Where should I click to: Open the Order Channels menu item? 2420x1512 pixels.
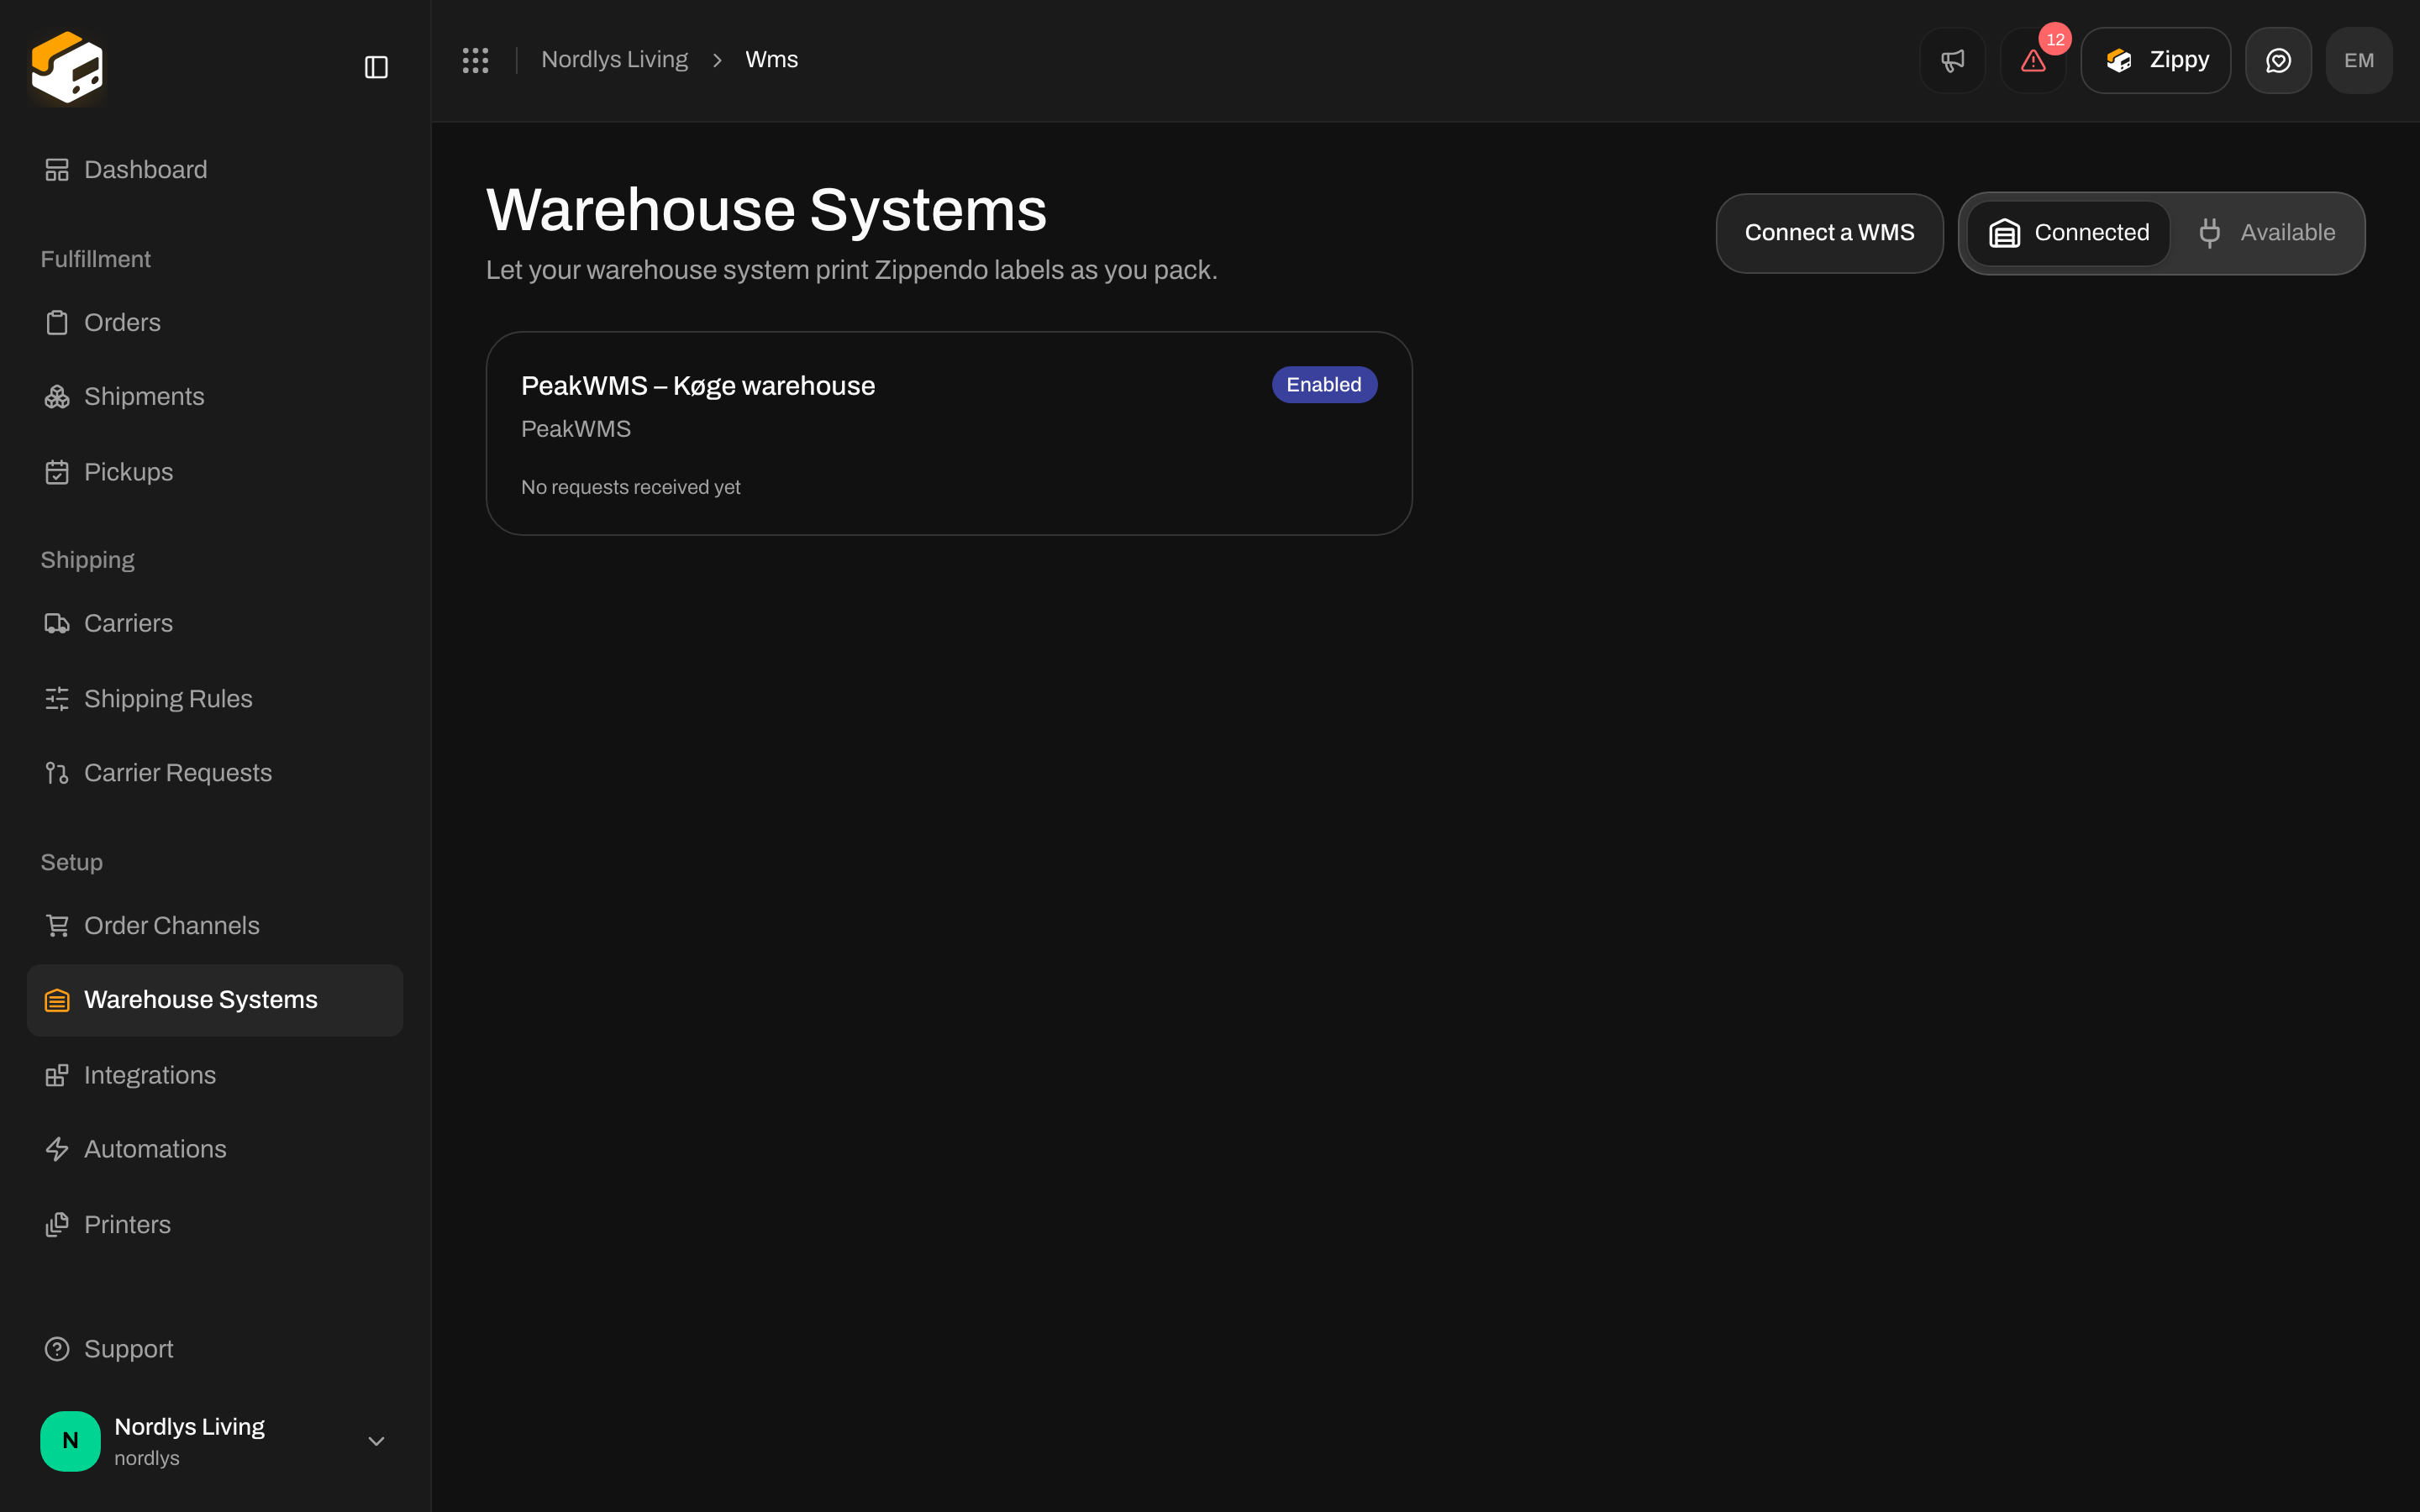[215, 926]
